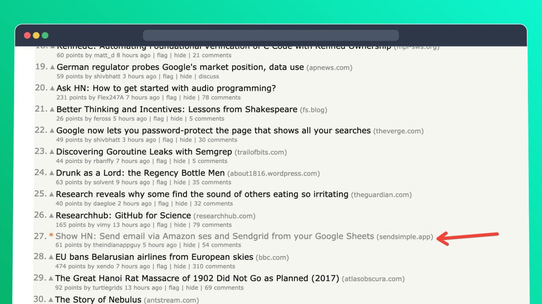Viewport: 542px width, 304px height.
Task: Upvote EU bans Belarusian airlines story
Action: point(51,257)
